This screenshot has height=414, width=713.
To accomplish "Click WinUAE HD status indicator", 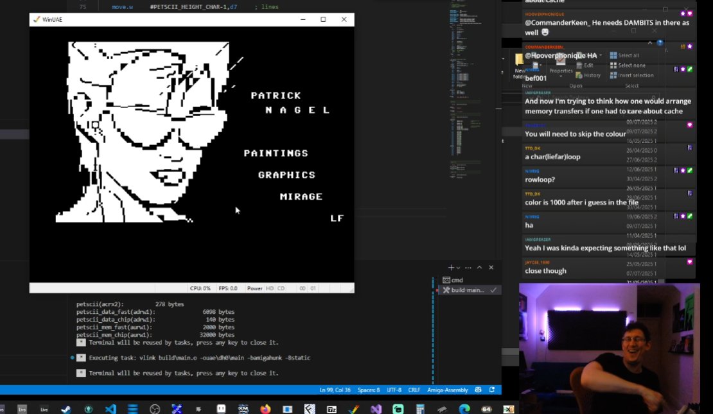I will pyautogui.click(x=270, y=289).
